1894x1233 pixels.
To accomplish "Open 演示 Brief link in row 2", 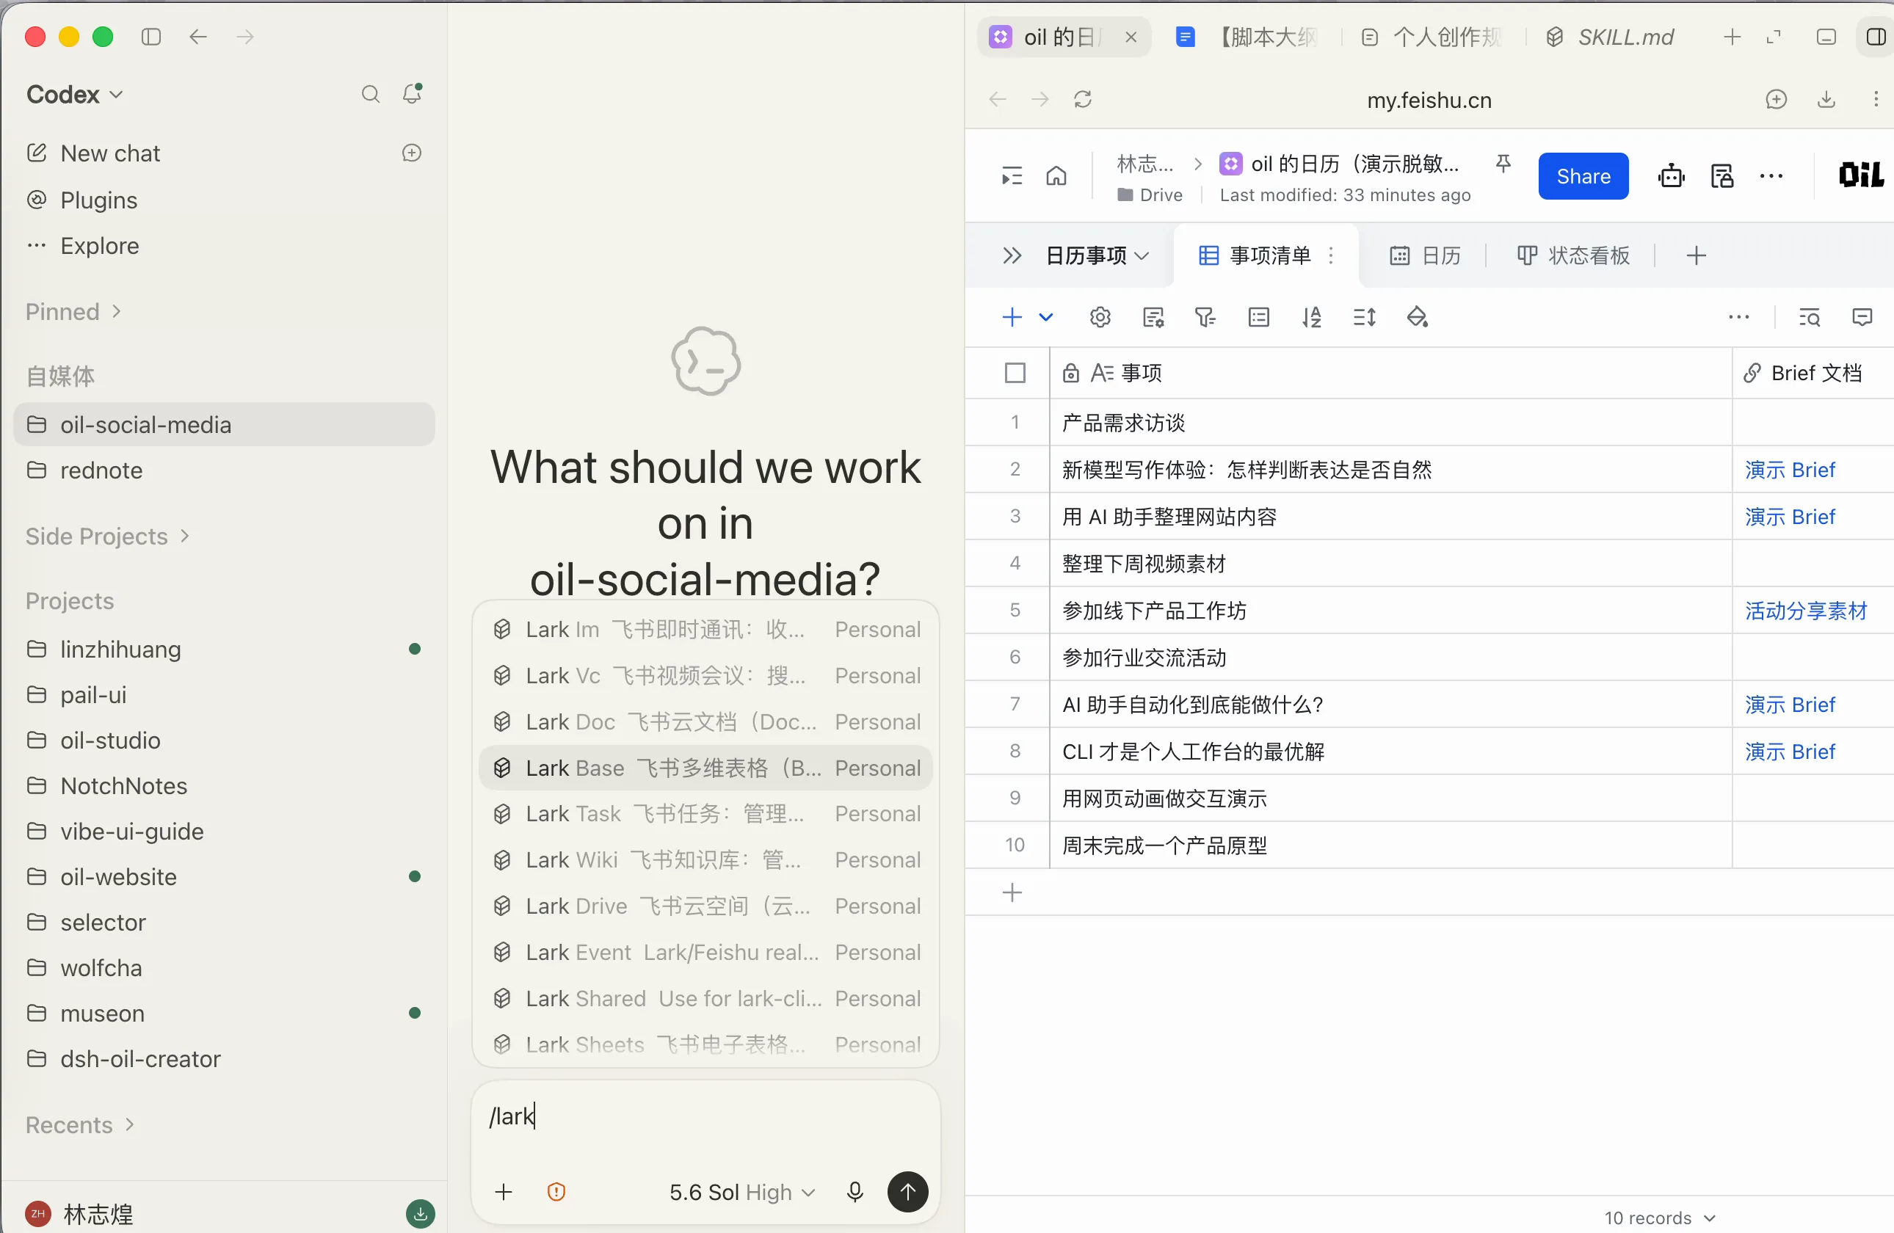I will pyautogui.click(x=1790, y=469).
